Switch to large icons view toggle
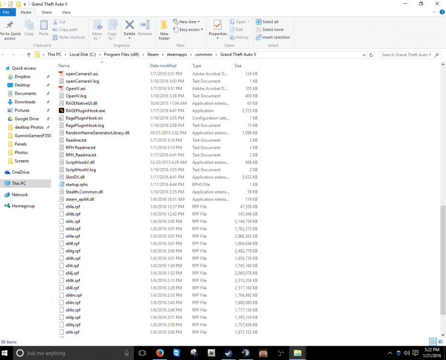The image size is (446, 360). pyautogui.click(x=441, y=341)
